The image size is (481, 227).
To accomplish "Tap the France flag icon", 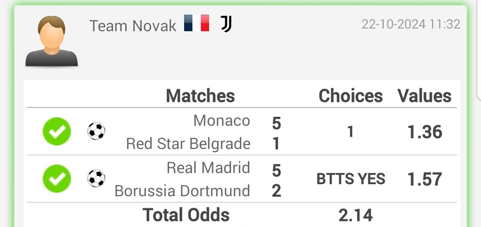I will [197, 23].
